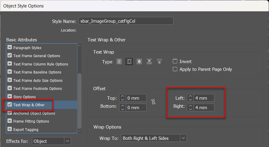Screen dimensions: 269x147
Task: Toggle Frame Fitting Options checkbox
Action: tap(10, 121)
